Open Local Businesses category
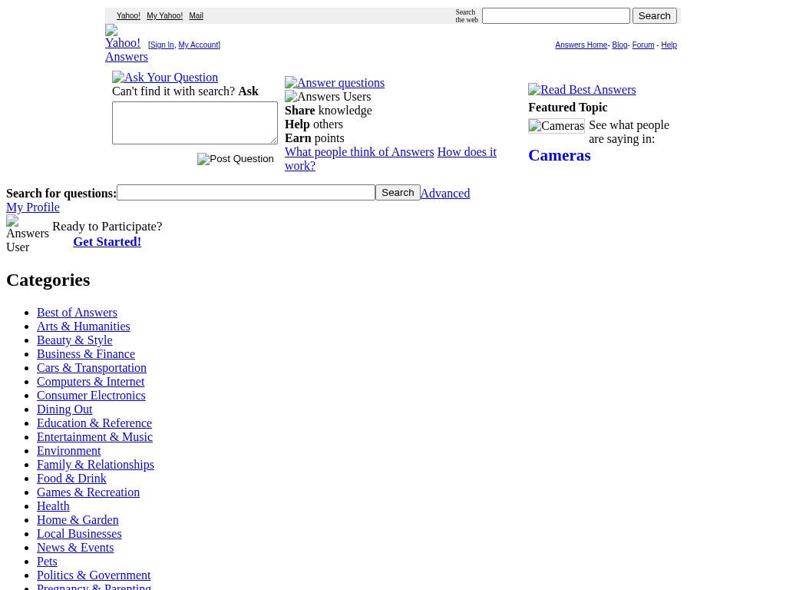786x590 pixels. tap(79, 534)
